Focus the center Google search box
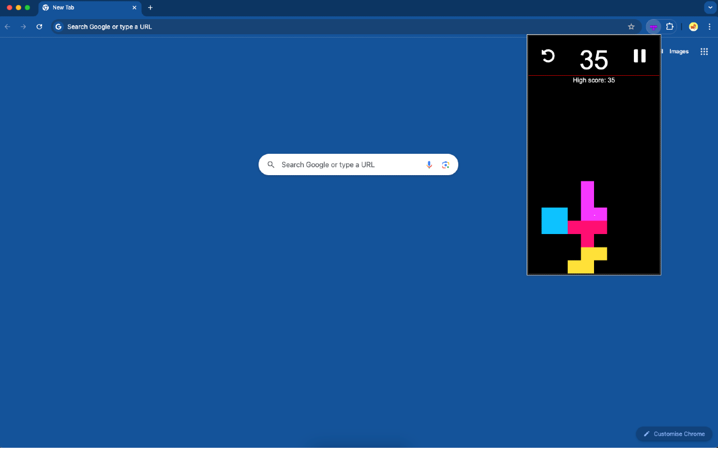 coord(348,164)
